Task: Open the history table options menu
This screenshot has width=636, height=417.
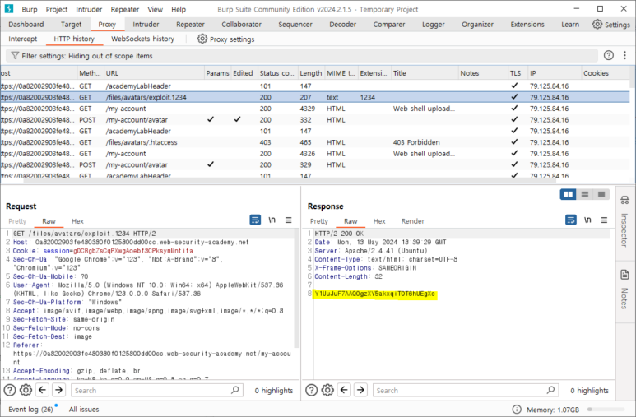Action: point(624,56)
